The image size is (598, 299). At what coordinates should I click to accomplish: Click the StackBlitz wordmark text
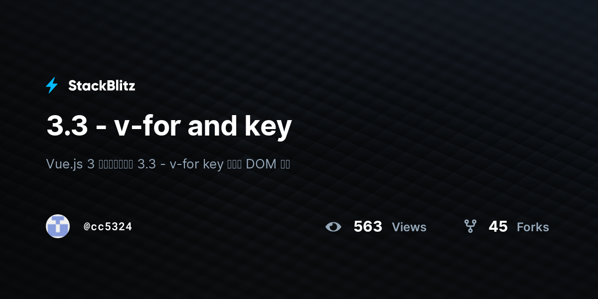tap(102, 86)
